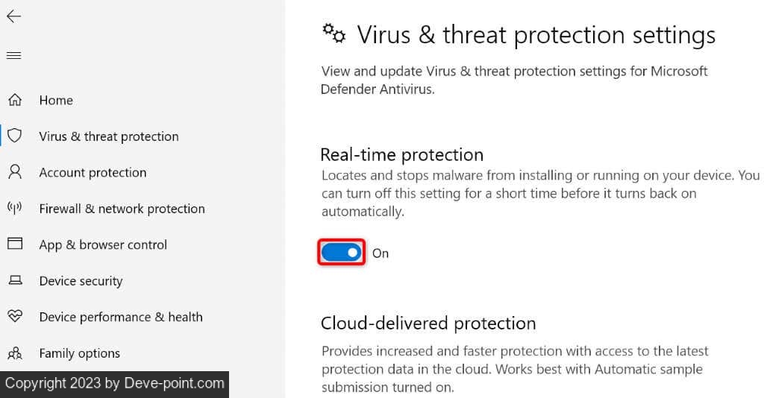Open Firewall & network protection page

click(x=122, y=209)
